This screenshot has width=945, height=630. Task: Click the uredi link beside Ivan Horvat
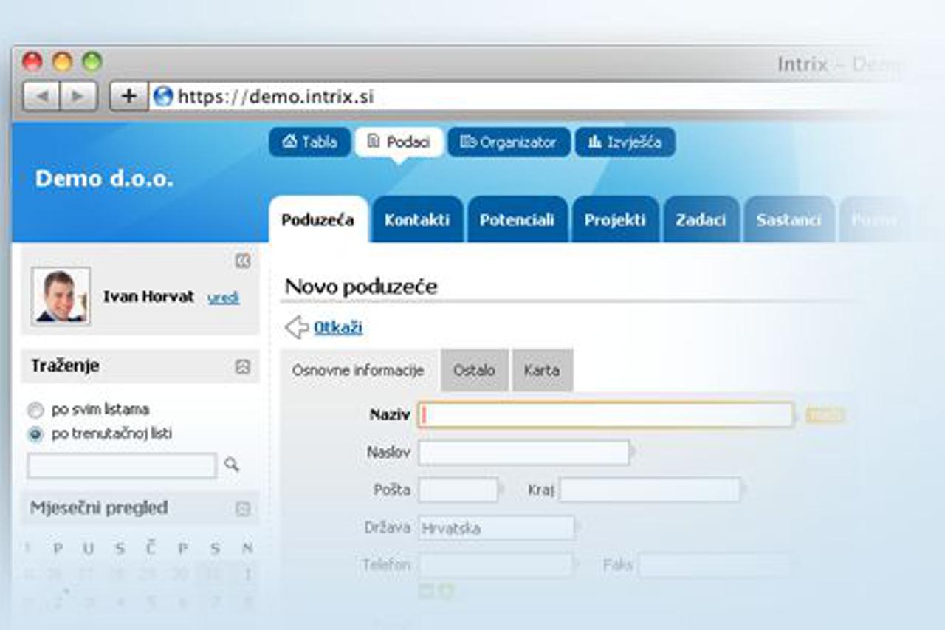223,298
